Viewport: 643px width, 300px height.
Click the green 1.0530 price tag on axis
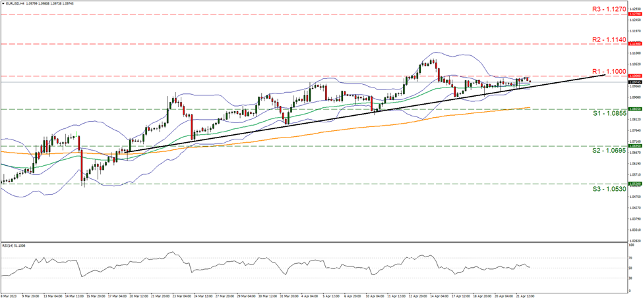click(634, 184)
